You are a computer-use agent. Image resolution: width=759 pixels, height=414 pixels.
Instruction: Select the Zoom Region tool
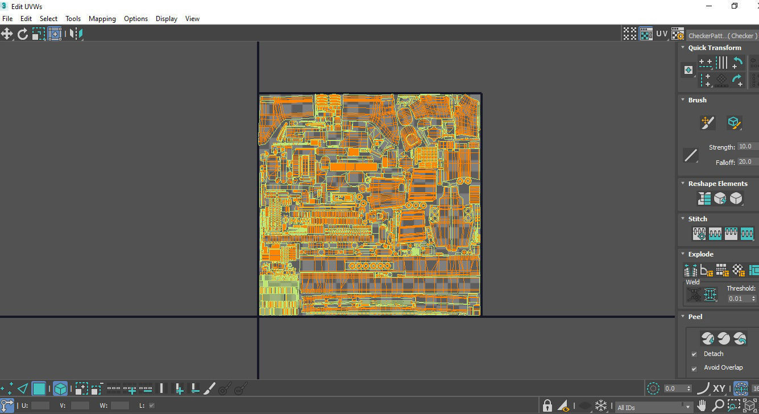tap(733, 405)
